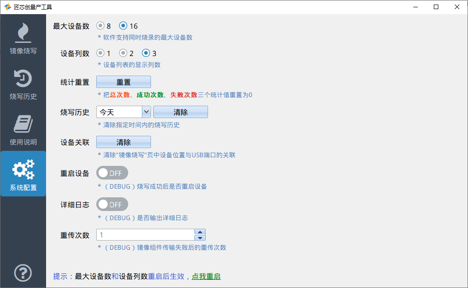This screenshot has height=288, width=468.
Task: Select 16 as maximum device count
Action: point(122,26)
